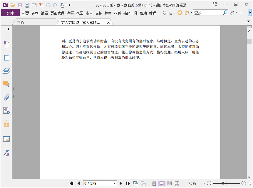Switch to the 编辑 ribbon tab

click(x=44, y=13)
